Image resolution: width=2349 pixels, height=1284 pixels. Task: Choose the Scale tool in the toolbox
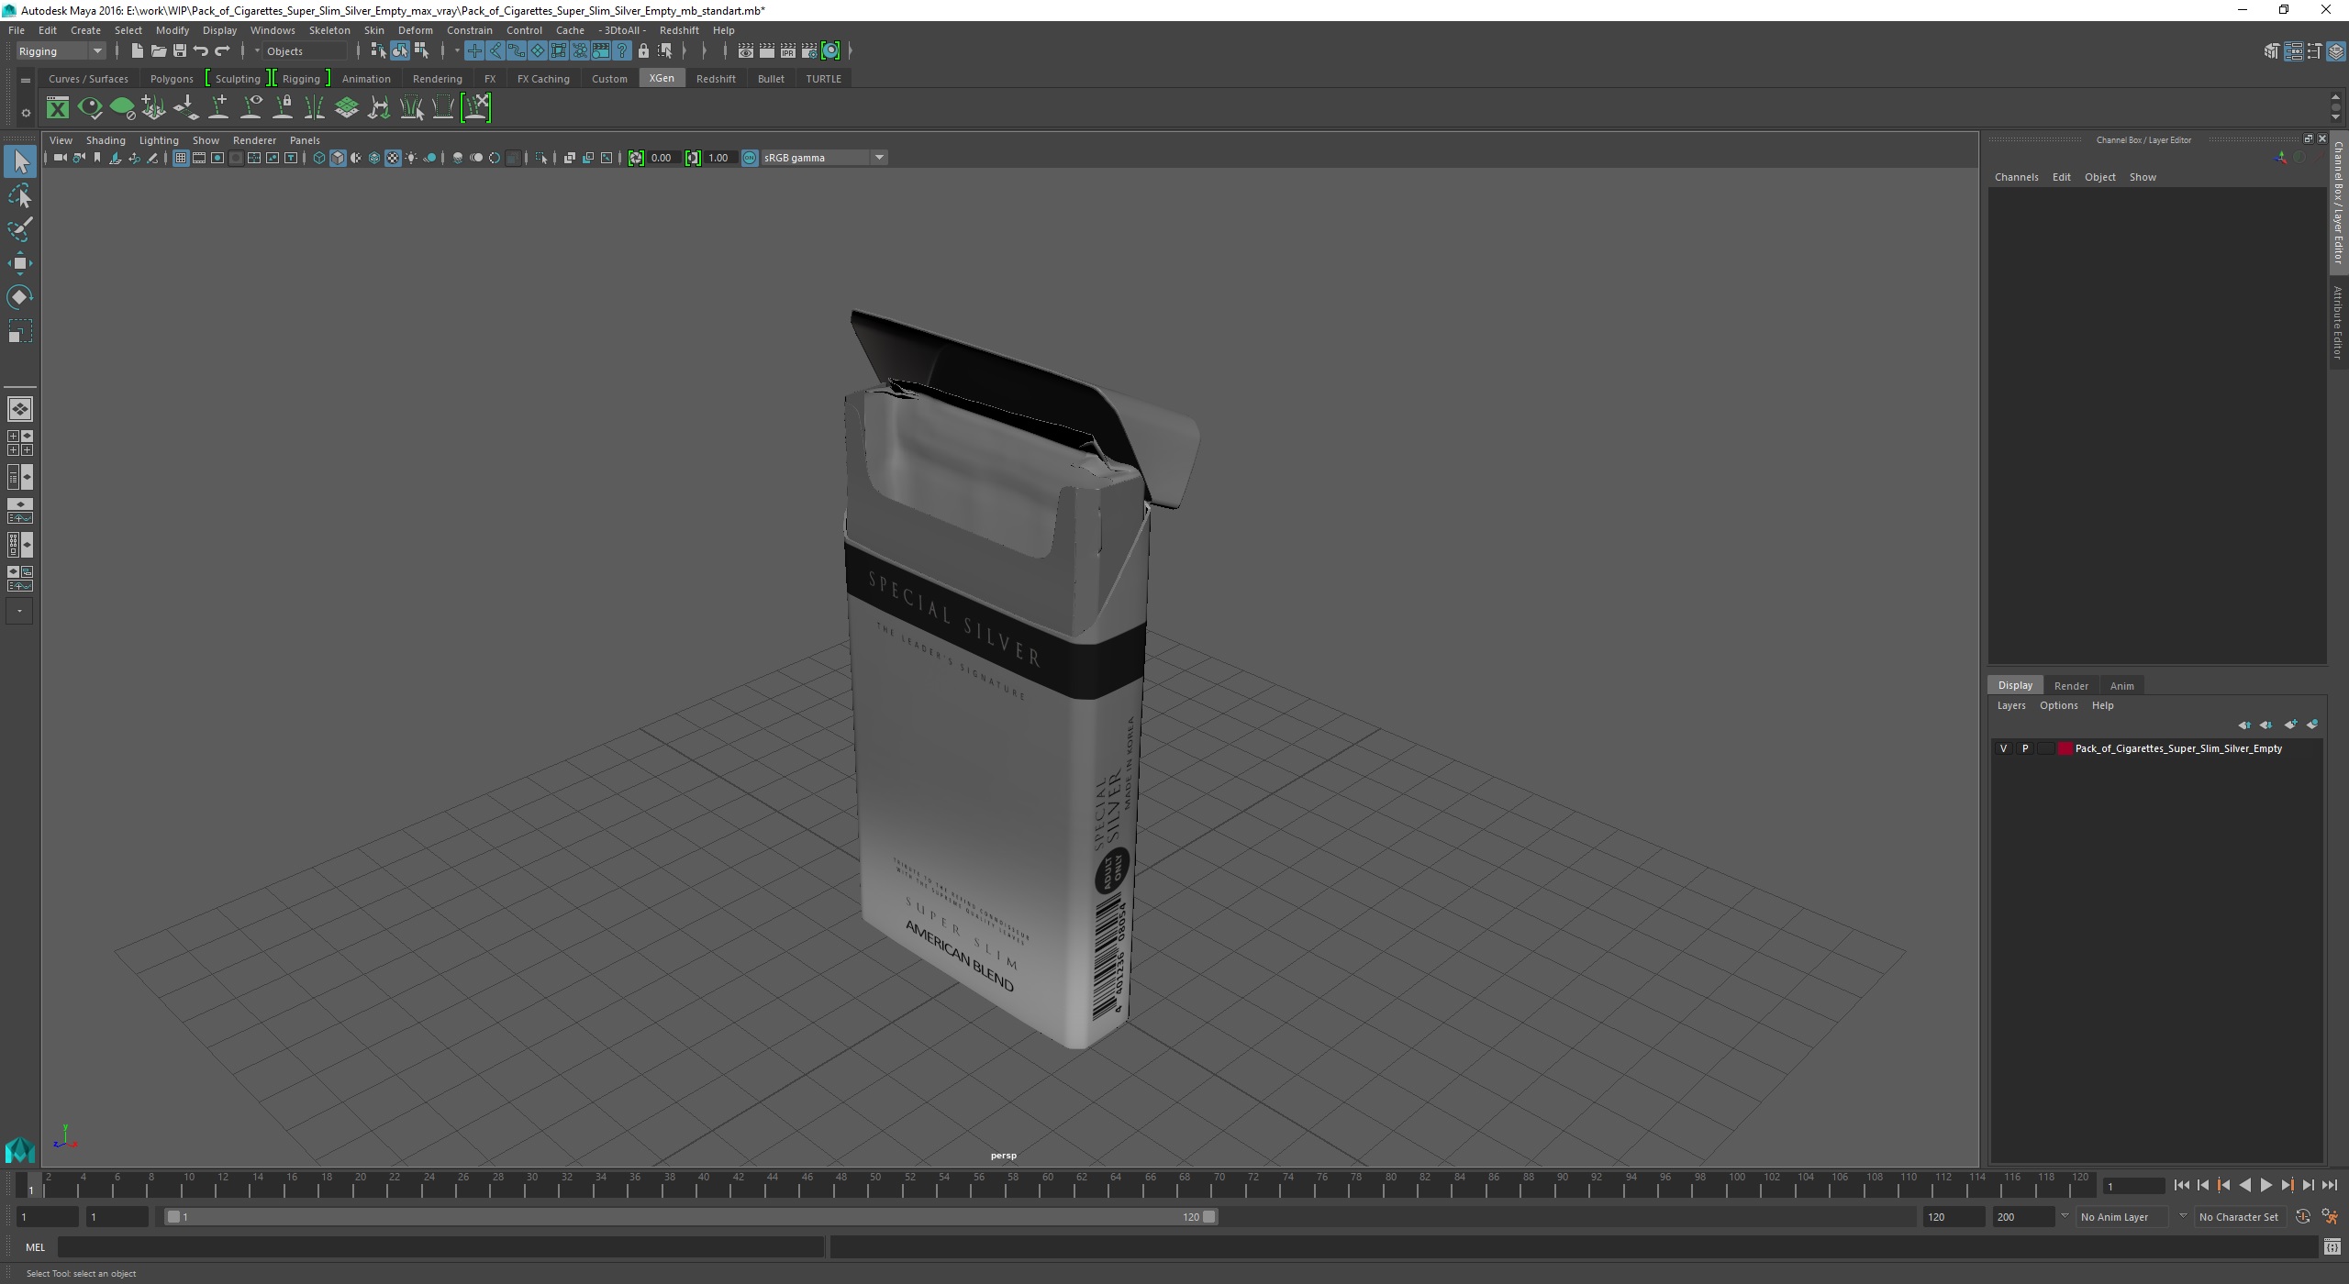(x=20, y=330)
